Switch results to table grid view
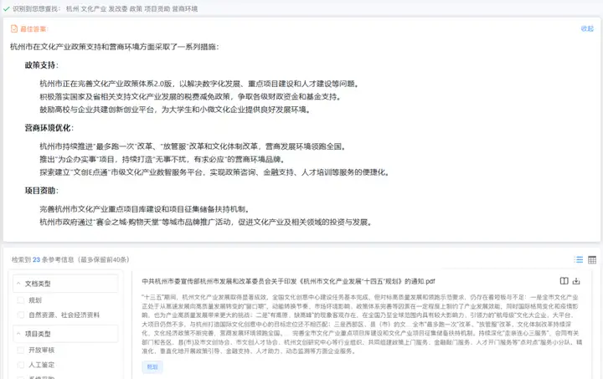The image size is (603, 379). click(592, 260)
